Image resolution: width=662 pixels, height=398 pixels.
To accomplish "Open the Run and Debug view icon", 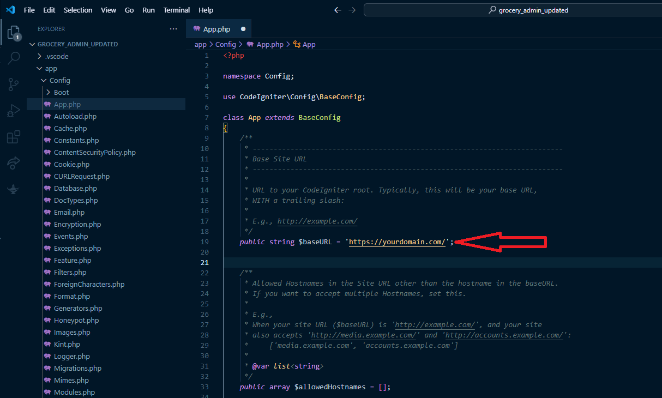I will click(x=13, y=111).
